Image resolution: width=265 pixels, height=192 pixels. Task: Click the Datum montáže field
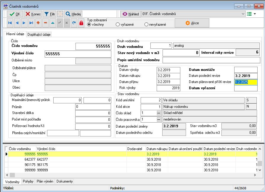tap(246, 70)
